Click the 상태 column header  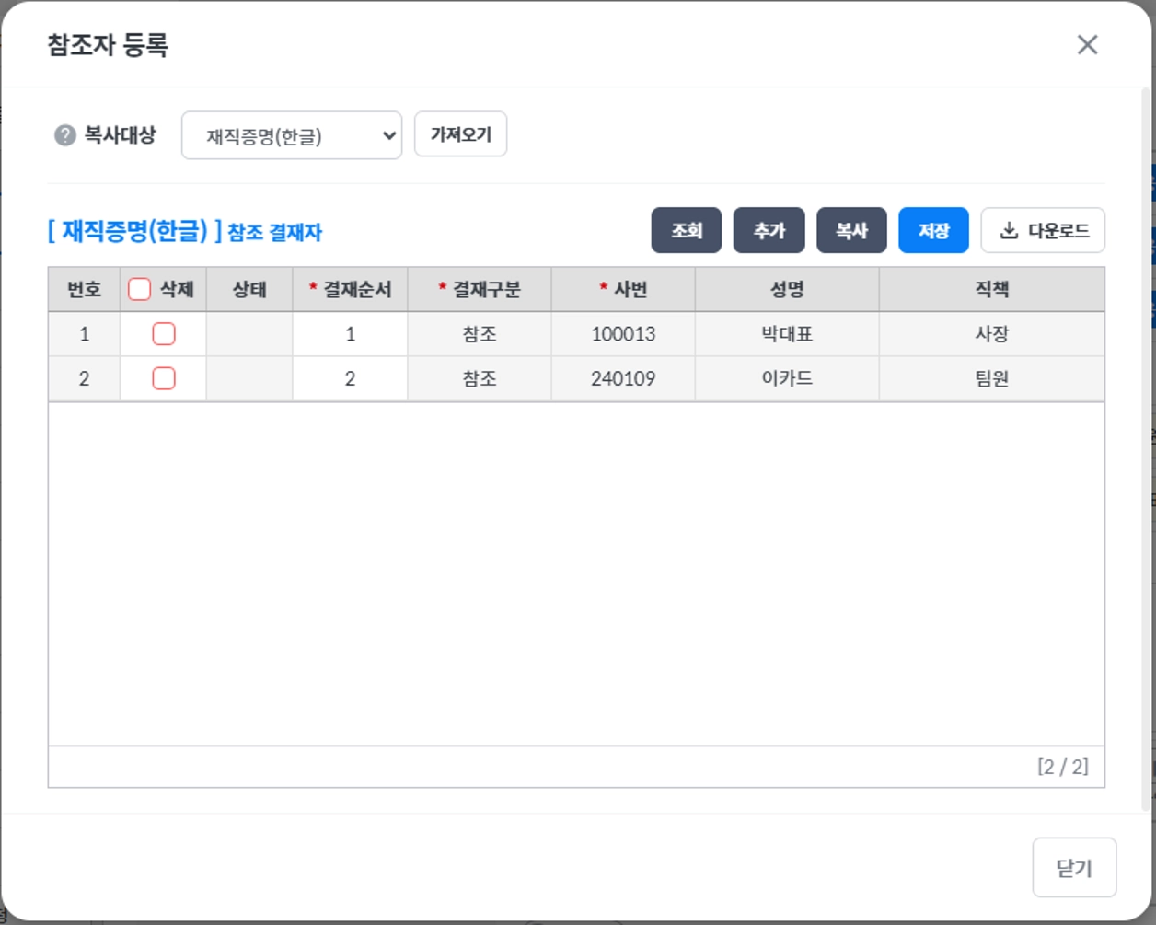pos(249,289)
